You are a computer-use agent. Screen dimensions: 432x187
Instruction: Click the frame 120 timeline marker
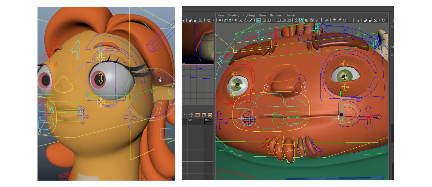[206, 120]
